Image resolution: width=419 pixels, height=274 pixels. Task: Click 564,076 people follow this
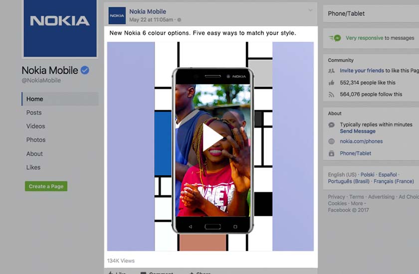click(x=371, y=94)
